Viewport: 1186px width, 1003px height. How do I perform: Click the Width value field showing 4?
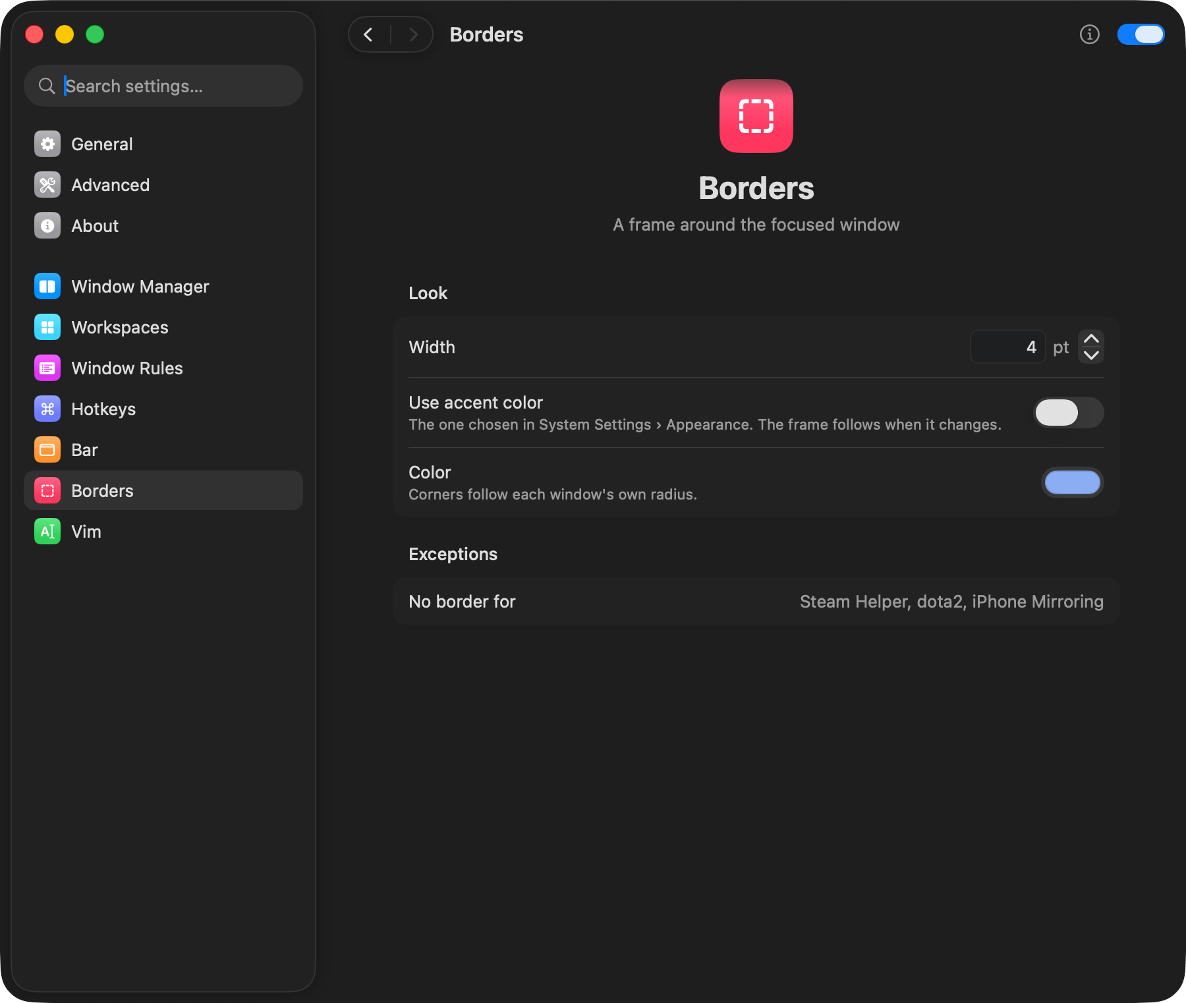coord(1008,347)
